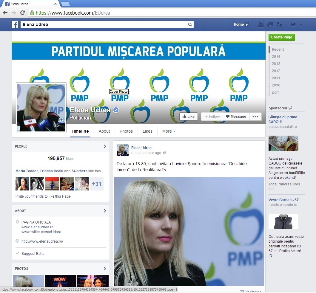The image size is (316, 293).
Task: Jump to 2010 in the timeline
Action: [x=276, y=85]
